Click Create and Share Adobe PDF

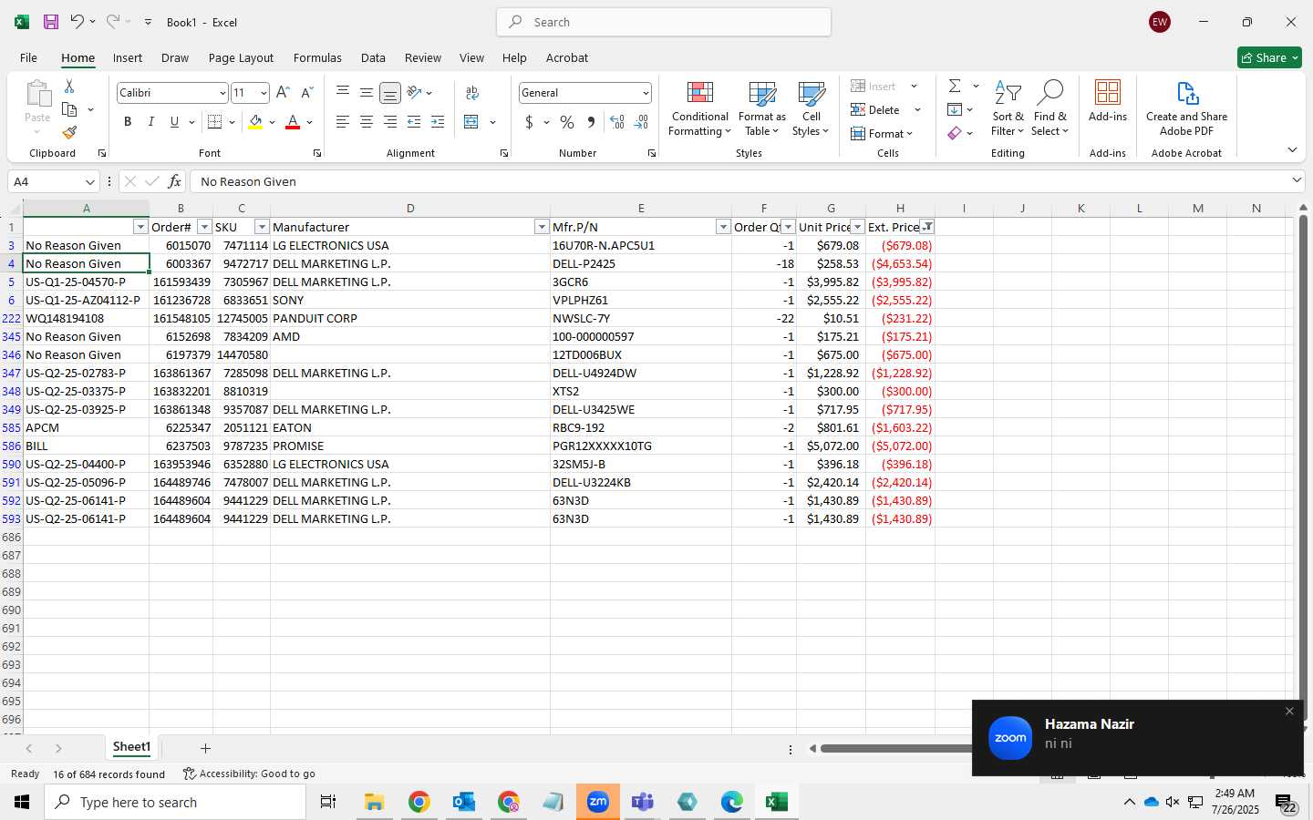coord(1186,109)
